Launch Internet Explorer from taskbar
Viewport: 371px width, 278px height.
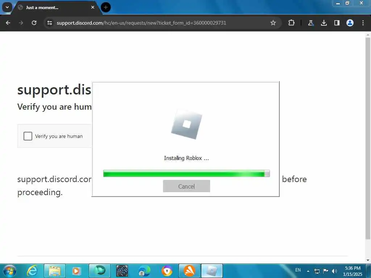(32, 271)
